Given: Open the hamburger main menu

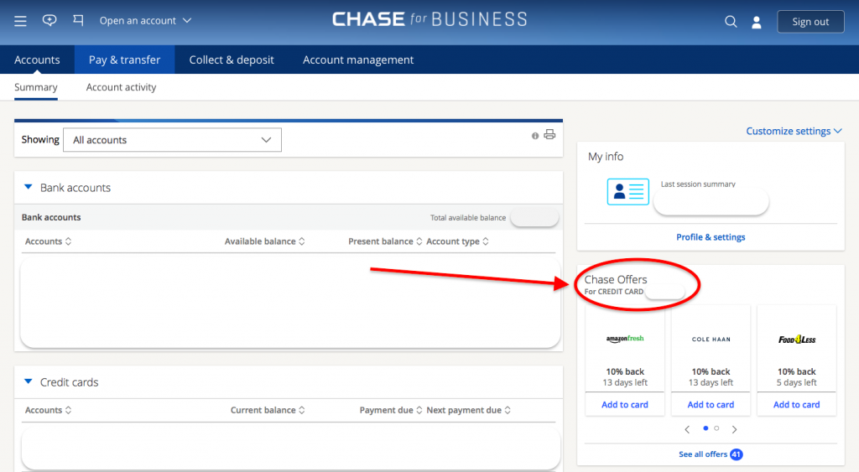Looking at the screenshot, I should tap(20, 21).
